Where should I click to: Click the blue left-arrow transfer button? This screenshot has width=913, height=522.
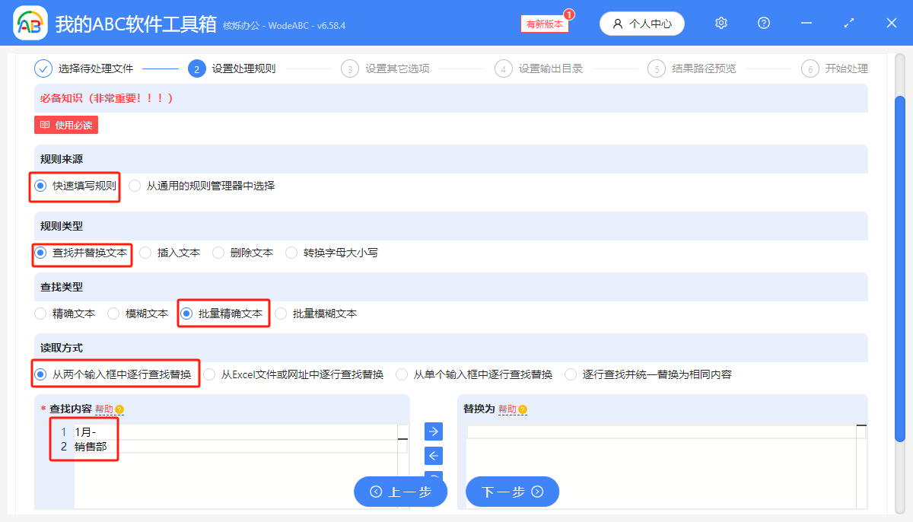click(433, 456)
